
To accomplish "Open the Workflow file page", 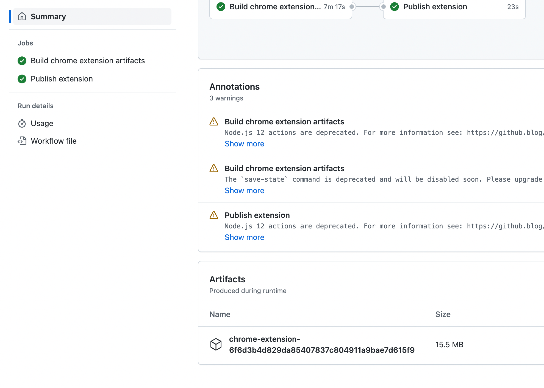I will 54,141.
